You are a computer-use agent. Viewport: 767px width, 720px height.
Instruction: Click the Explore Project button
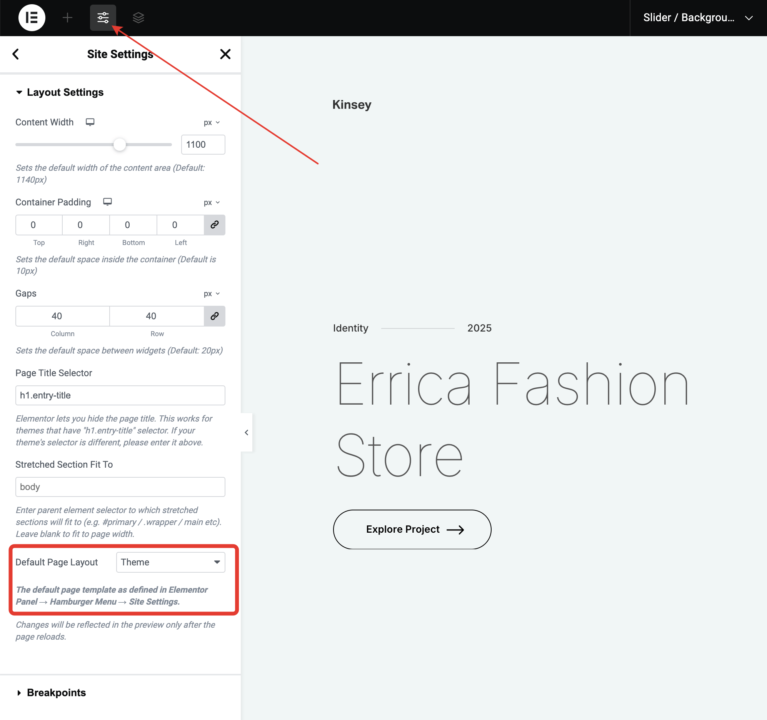pyautogui.click(x=412, y=529)
